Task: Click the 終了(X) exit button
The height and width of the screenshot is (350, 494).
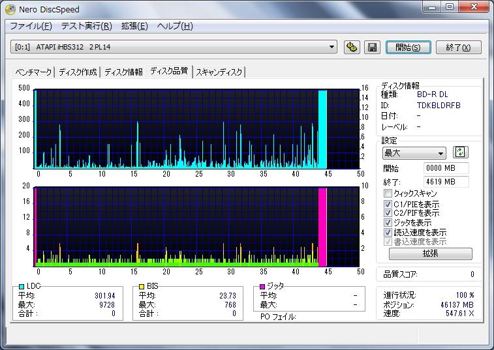Action: [458, 47]
